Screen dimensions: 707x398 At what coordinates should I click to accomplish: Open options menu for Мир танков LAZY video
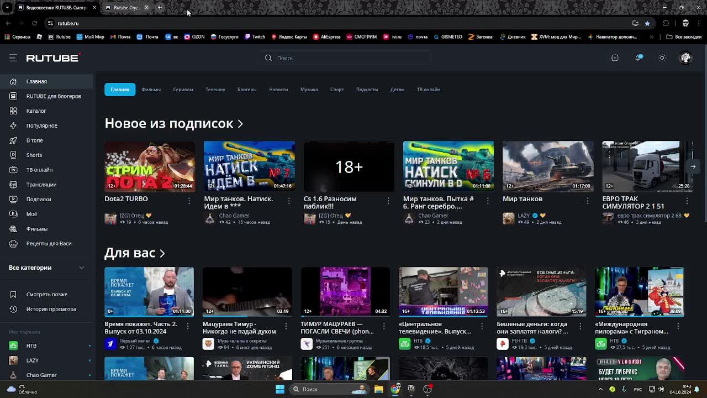point(588,201)
